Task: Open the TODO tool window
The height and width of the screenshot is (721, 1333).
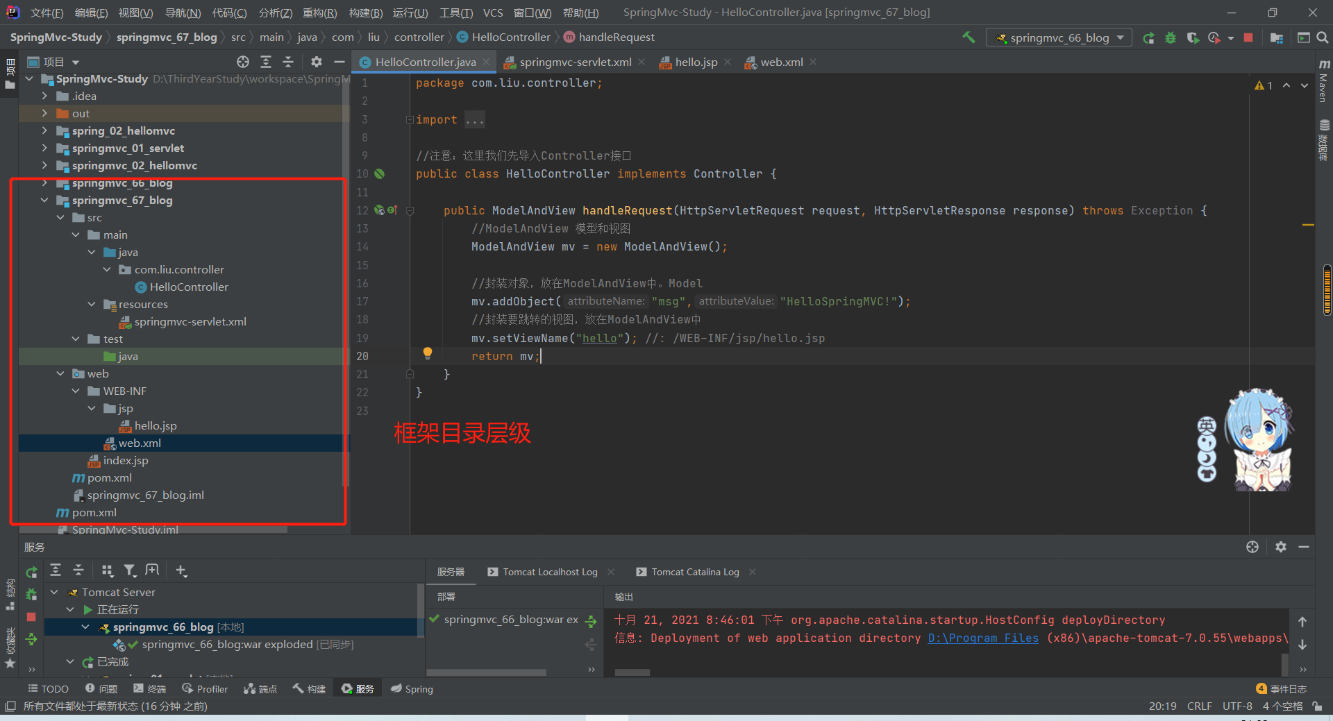Action: (48, 688)
